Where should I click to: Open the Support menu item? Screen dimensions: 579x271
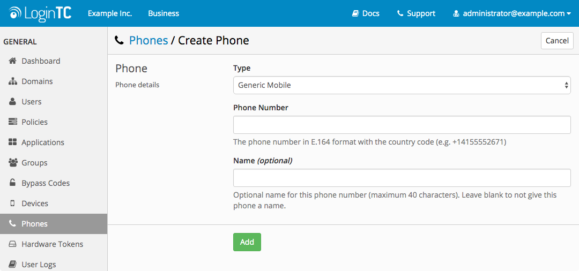[x=416, y=13]
